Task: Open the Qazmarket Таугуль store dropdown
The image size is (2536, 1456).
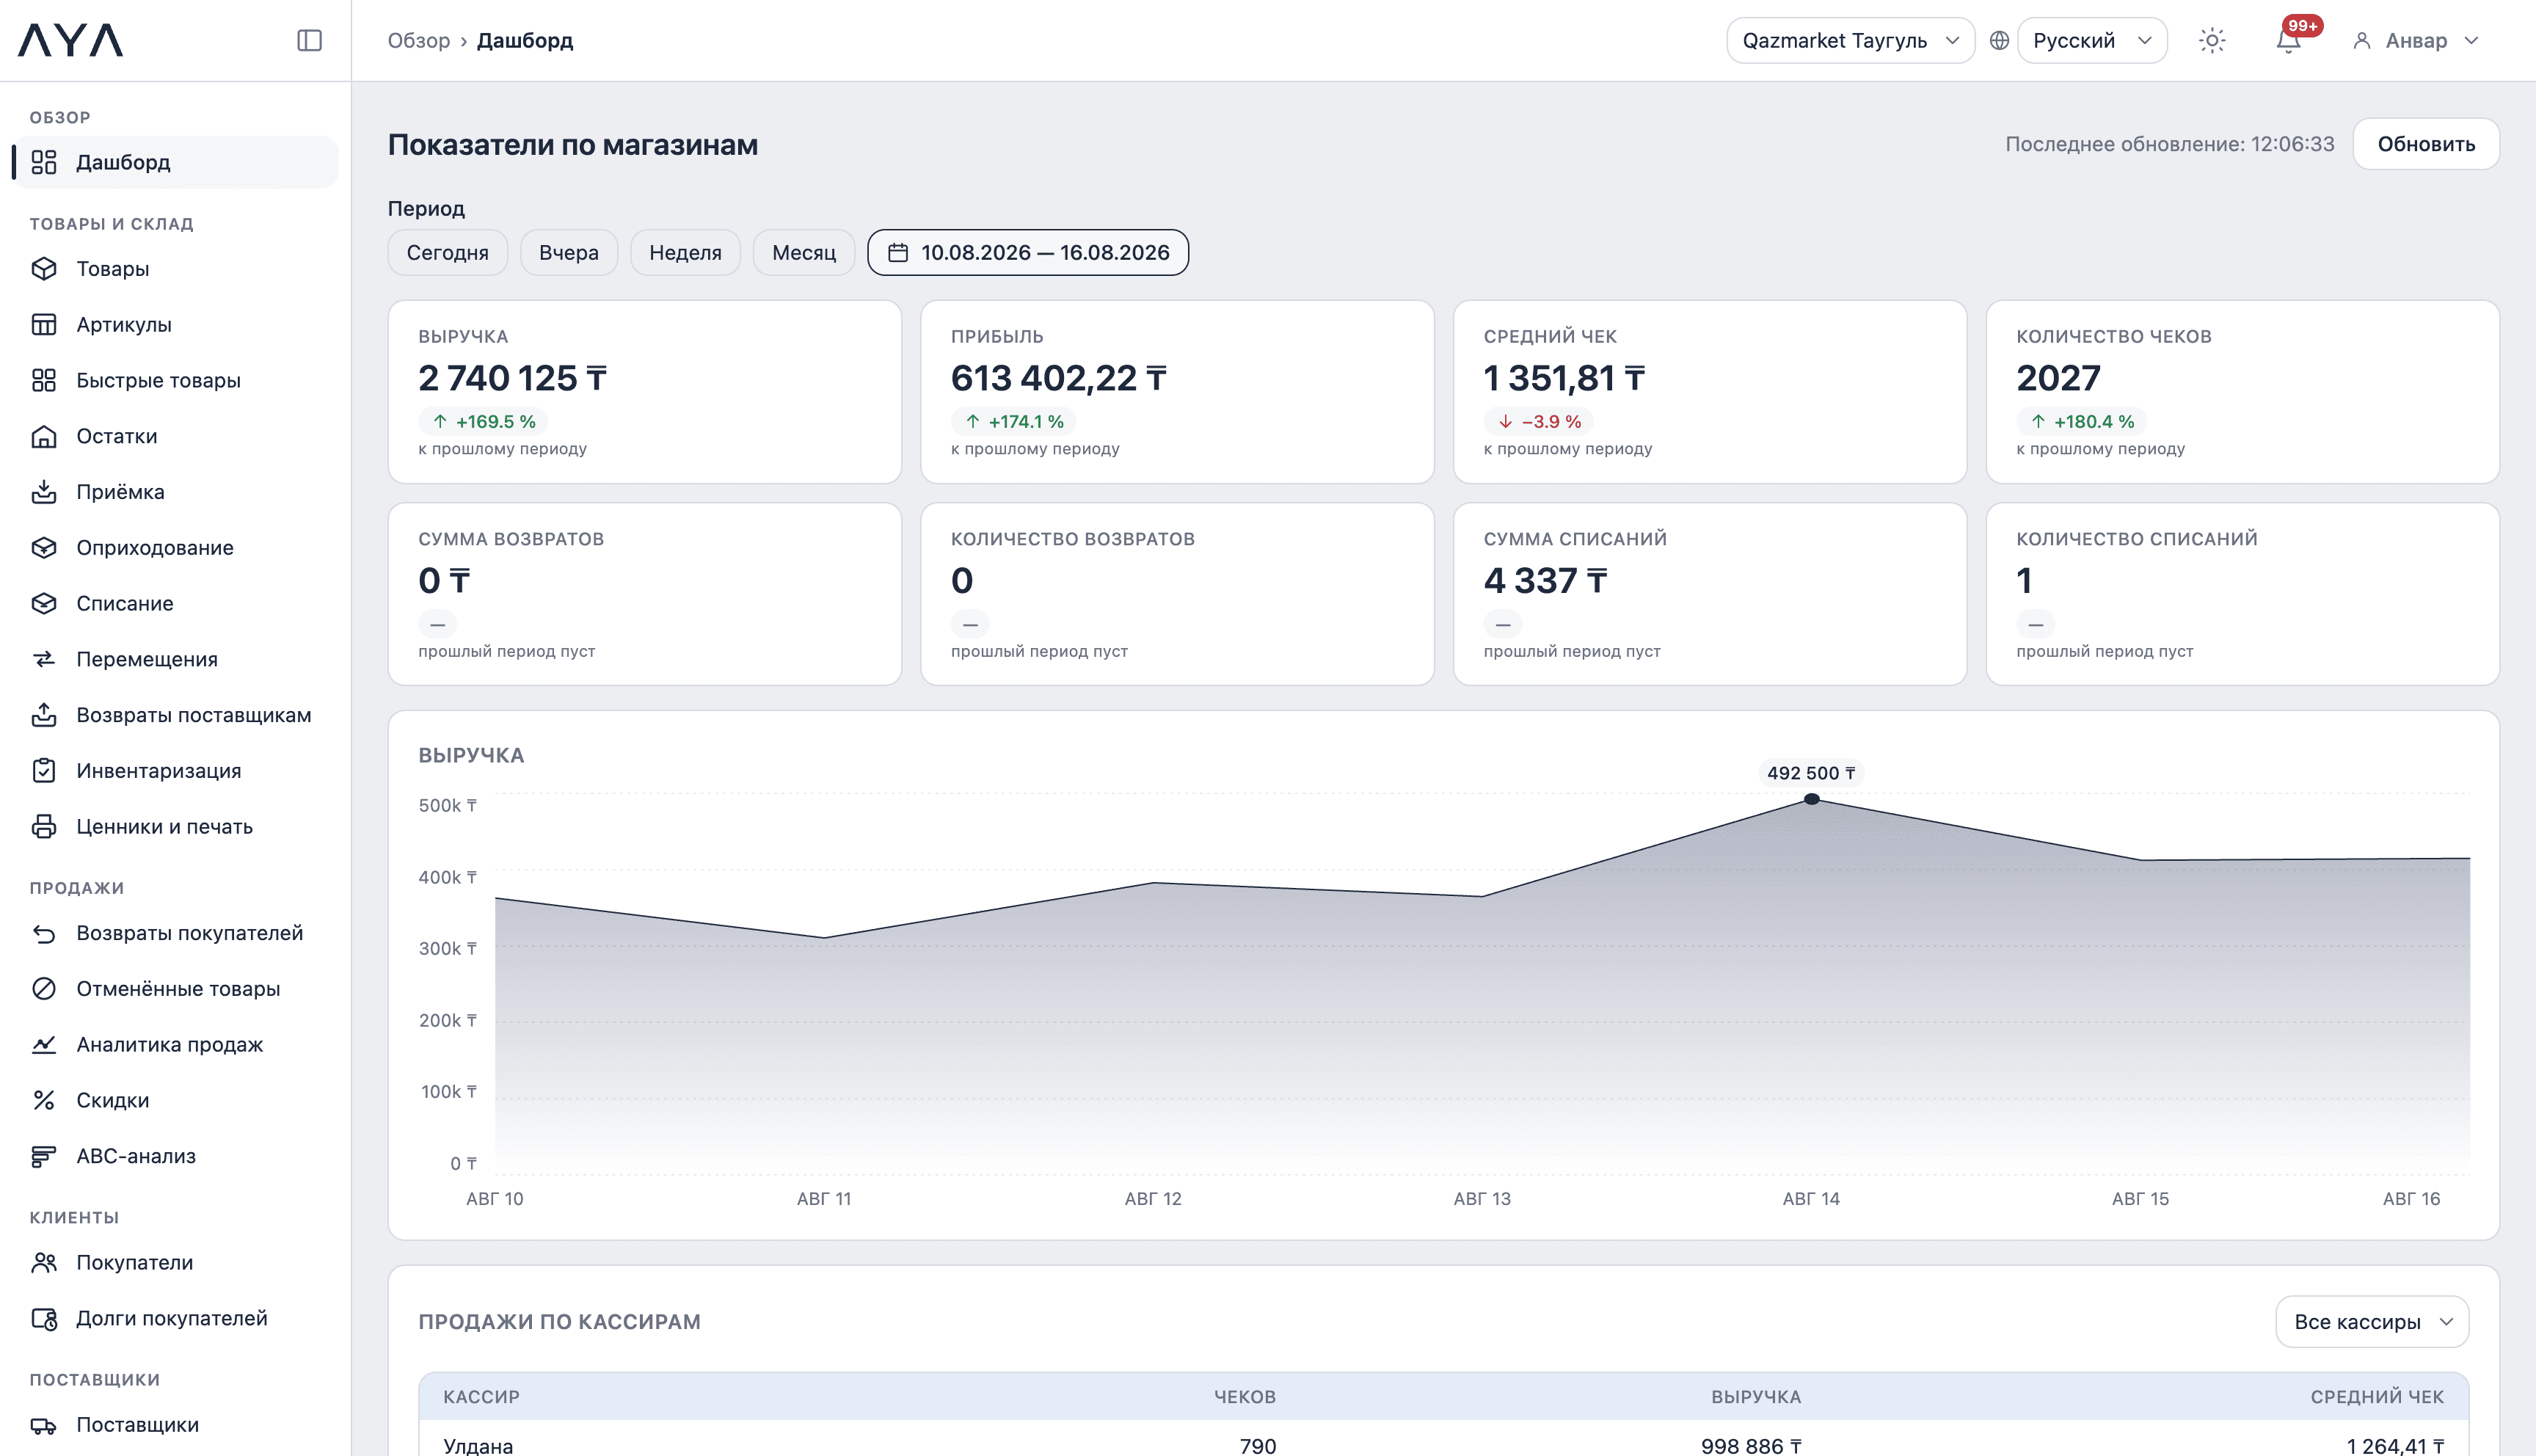Action: coord(1851,41)
